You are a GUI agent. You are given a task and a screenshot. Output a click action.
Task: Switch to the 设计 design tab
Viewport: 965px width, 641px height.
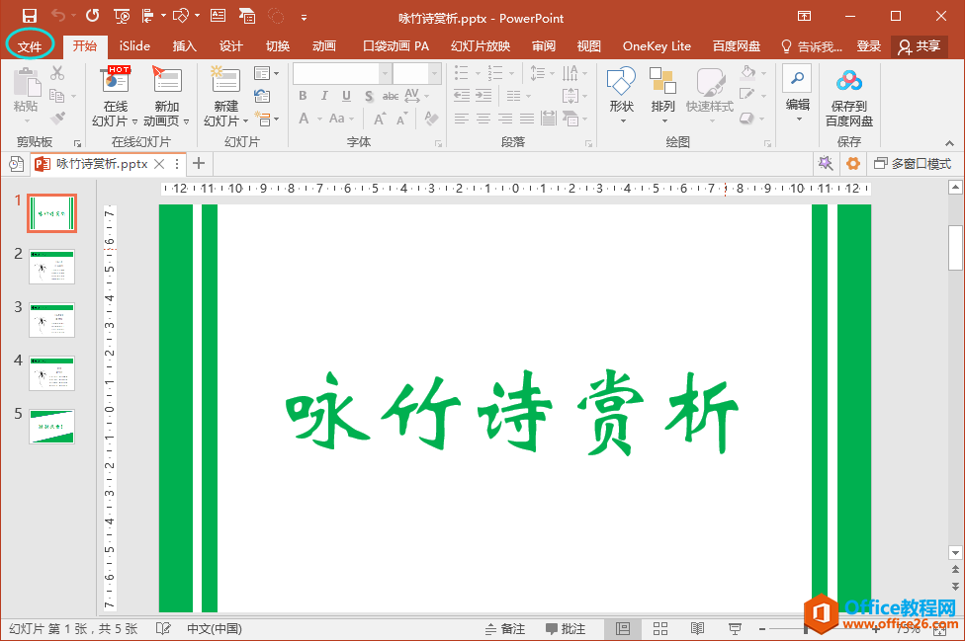(x=230, y=45)
